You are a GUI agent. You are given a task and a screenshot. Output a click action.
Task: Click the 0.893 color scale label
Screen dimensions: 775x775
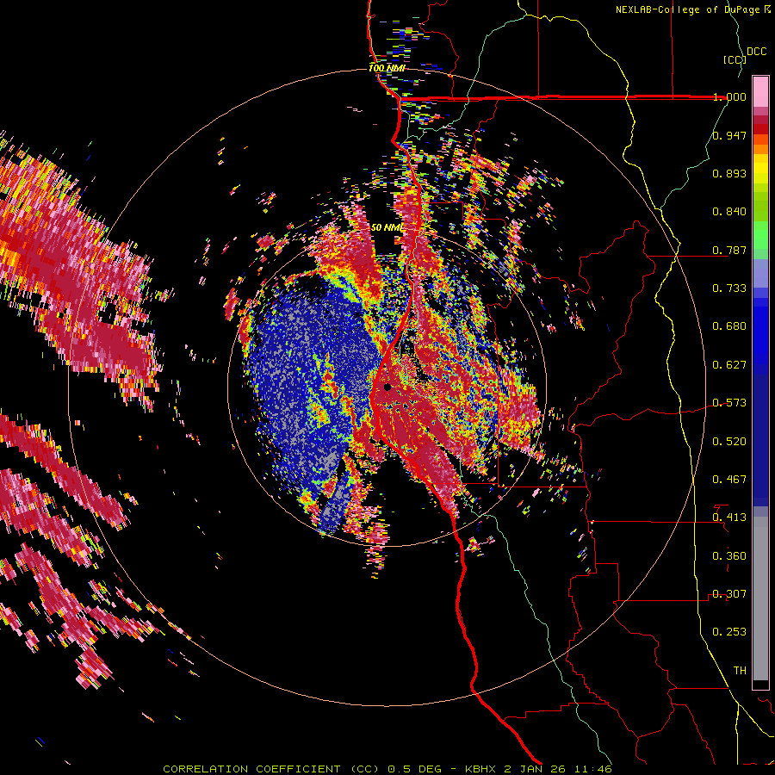pos(729,173)
